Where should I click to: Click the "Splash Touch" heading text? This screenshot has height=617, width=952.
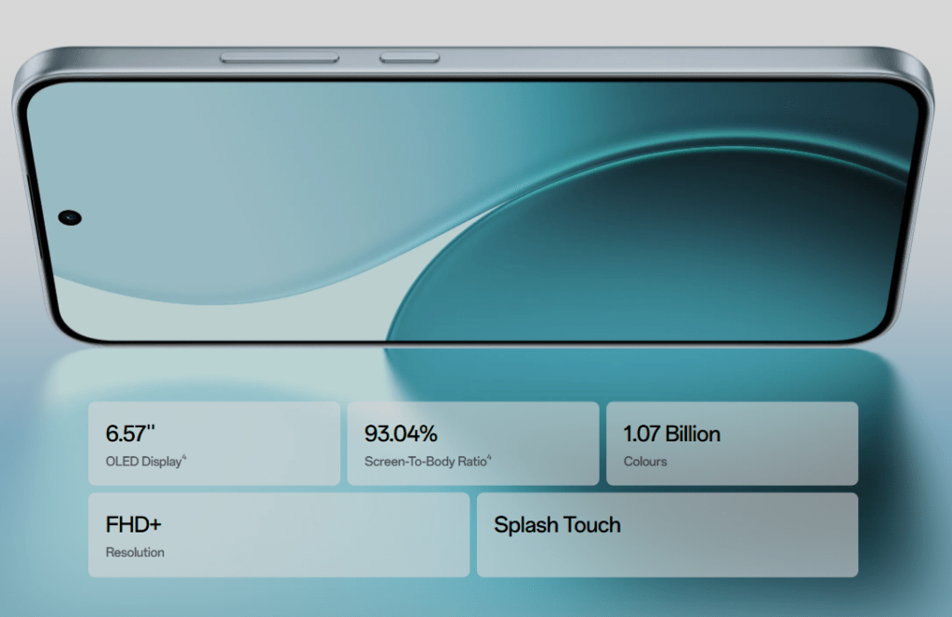point(557,525)
